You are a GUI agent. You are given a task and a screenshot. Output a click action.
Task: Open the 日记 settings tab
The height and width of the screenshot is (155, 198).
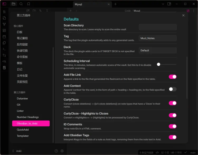tap(31, 69)
